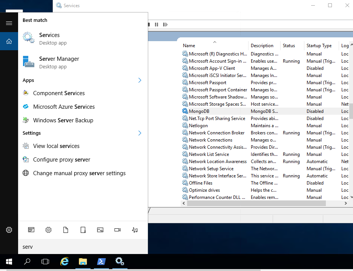Click the Windows Start button
Viewport: 353px width, 271px height.
click(x=9, y=262)
